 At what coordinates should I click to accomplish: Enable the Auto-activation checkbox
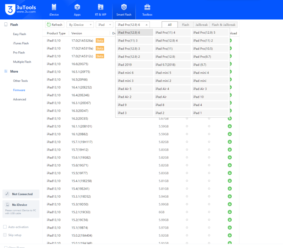point(5,227)
